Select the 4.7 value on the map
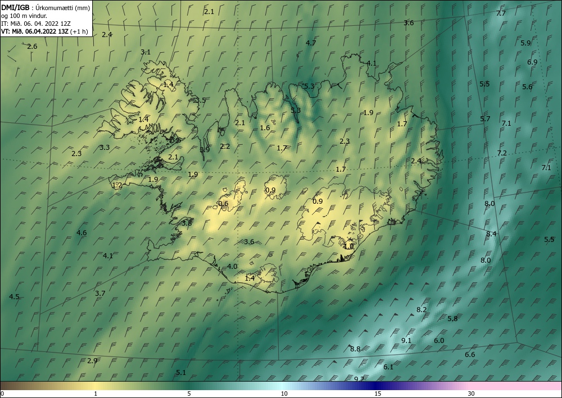Viewport: 562px width, 398px height. [x=311, y=43]
